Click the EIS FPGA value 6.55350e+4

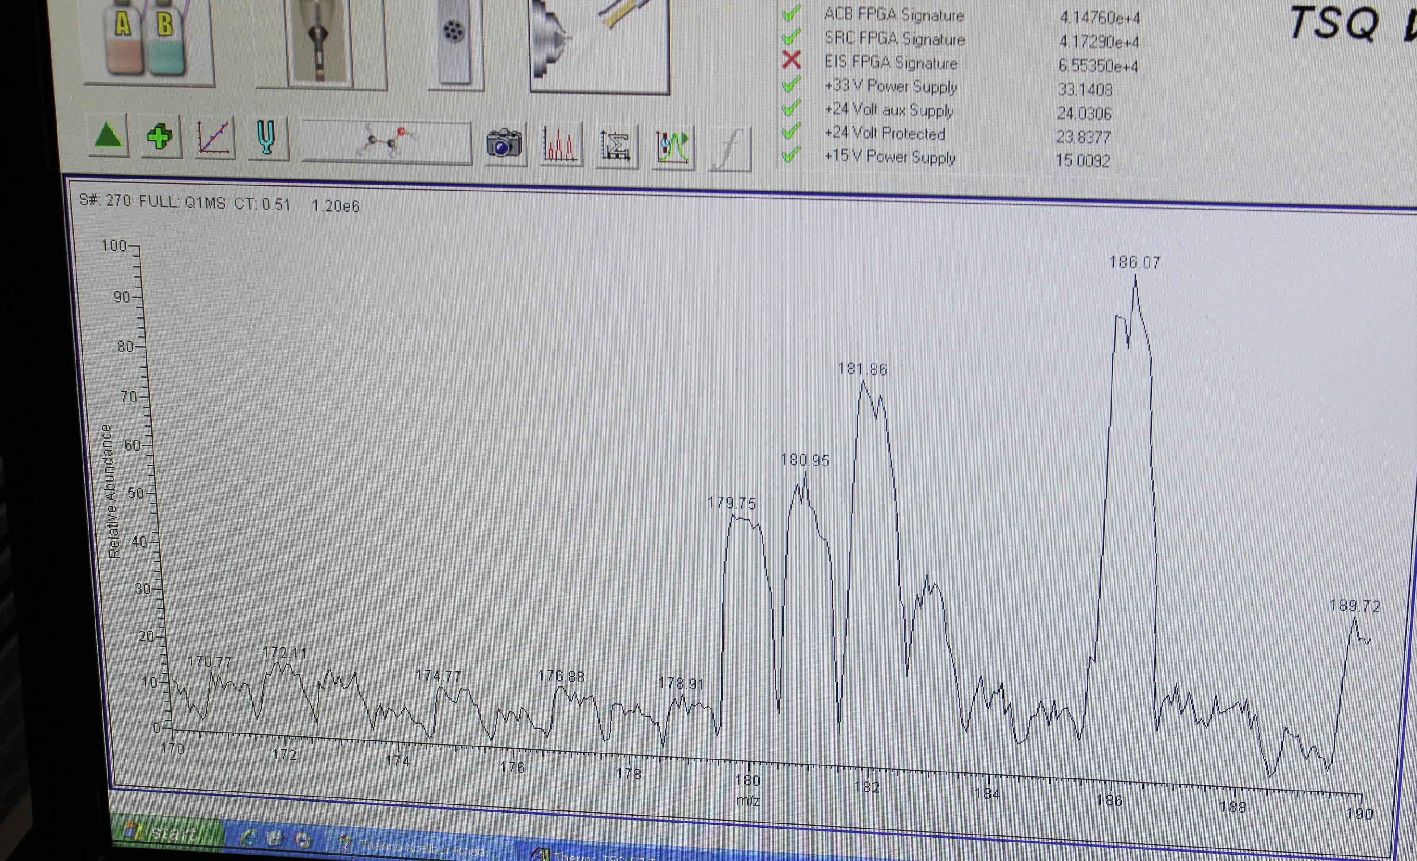(1098, 66)
